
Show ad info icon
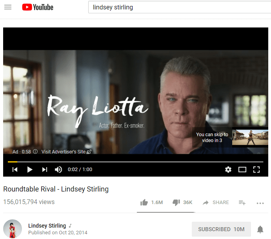(35, 151)
